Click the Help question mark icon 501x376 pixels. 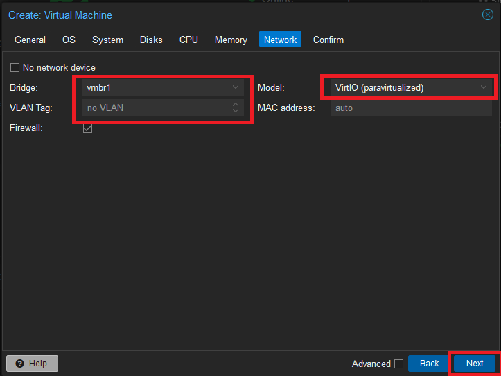tap(20, 364)
